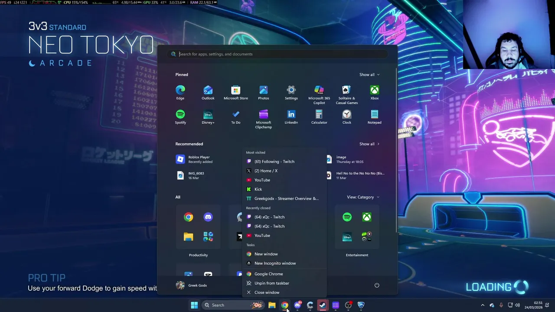Show hidden system tray icons

[483, 305]
